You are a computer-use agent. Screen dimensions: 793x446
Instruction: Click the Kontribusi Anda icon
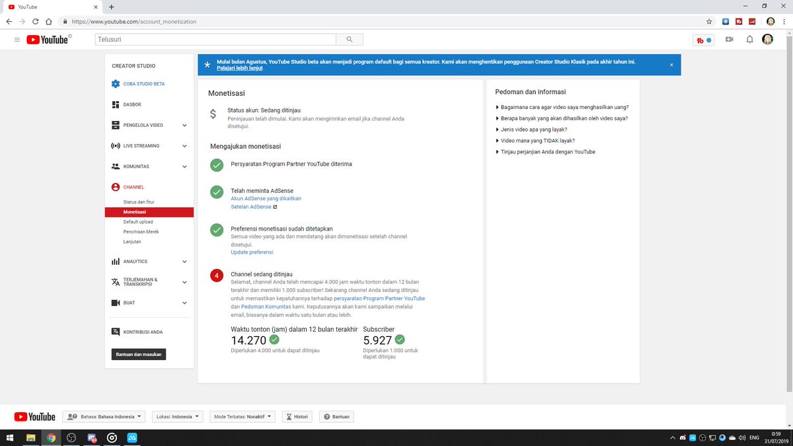[116, 332]
